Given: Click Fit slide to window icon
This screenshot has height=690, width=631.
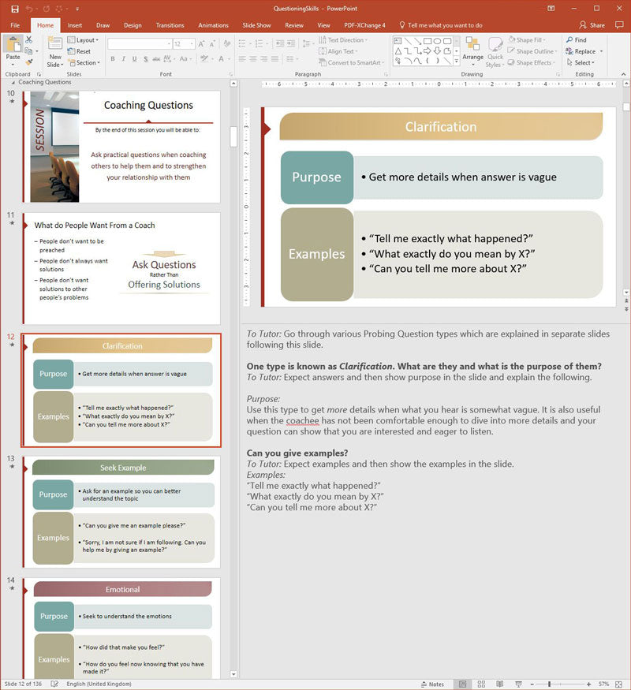Looking at the screenshot, I should coord(618,684).
